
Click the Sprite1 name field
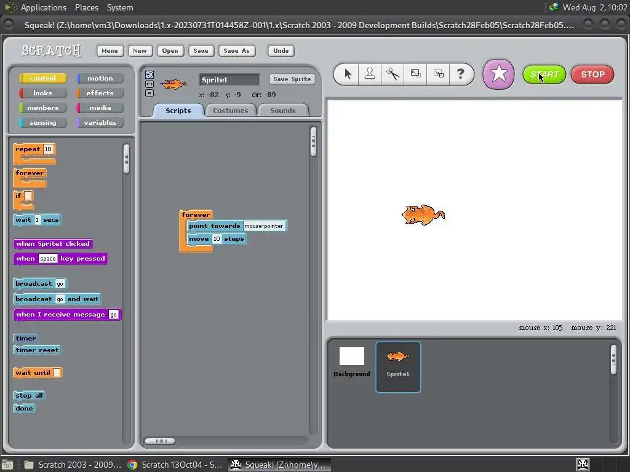click(x=229, y=80)
